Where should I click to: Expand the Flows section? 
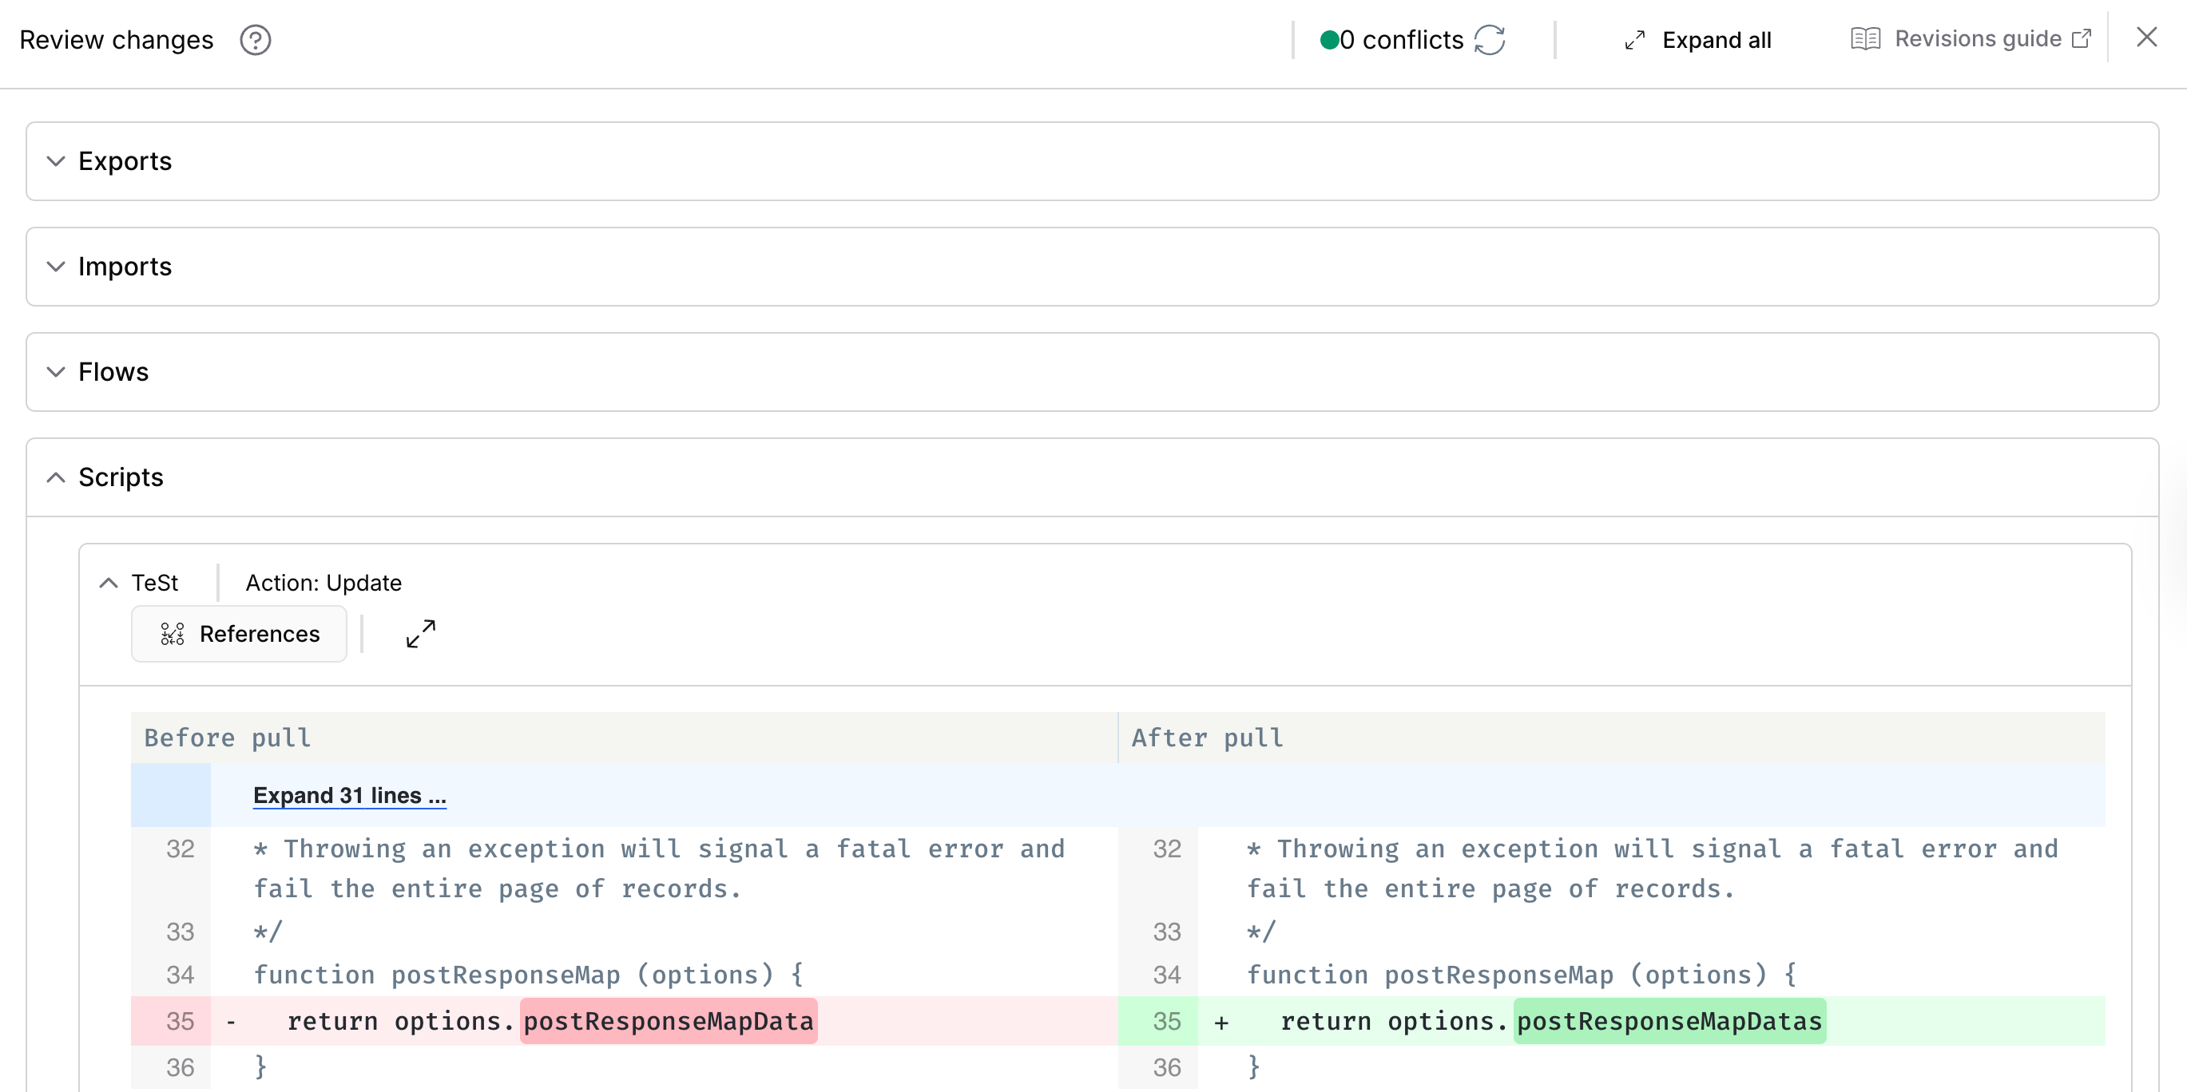point(56,372)
